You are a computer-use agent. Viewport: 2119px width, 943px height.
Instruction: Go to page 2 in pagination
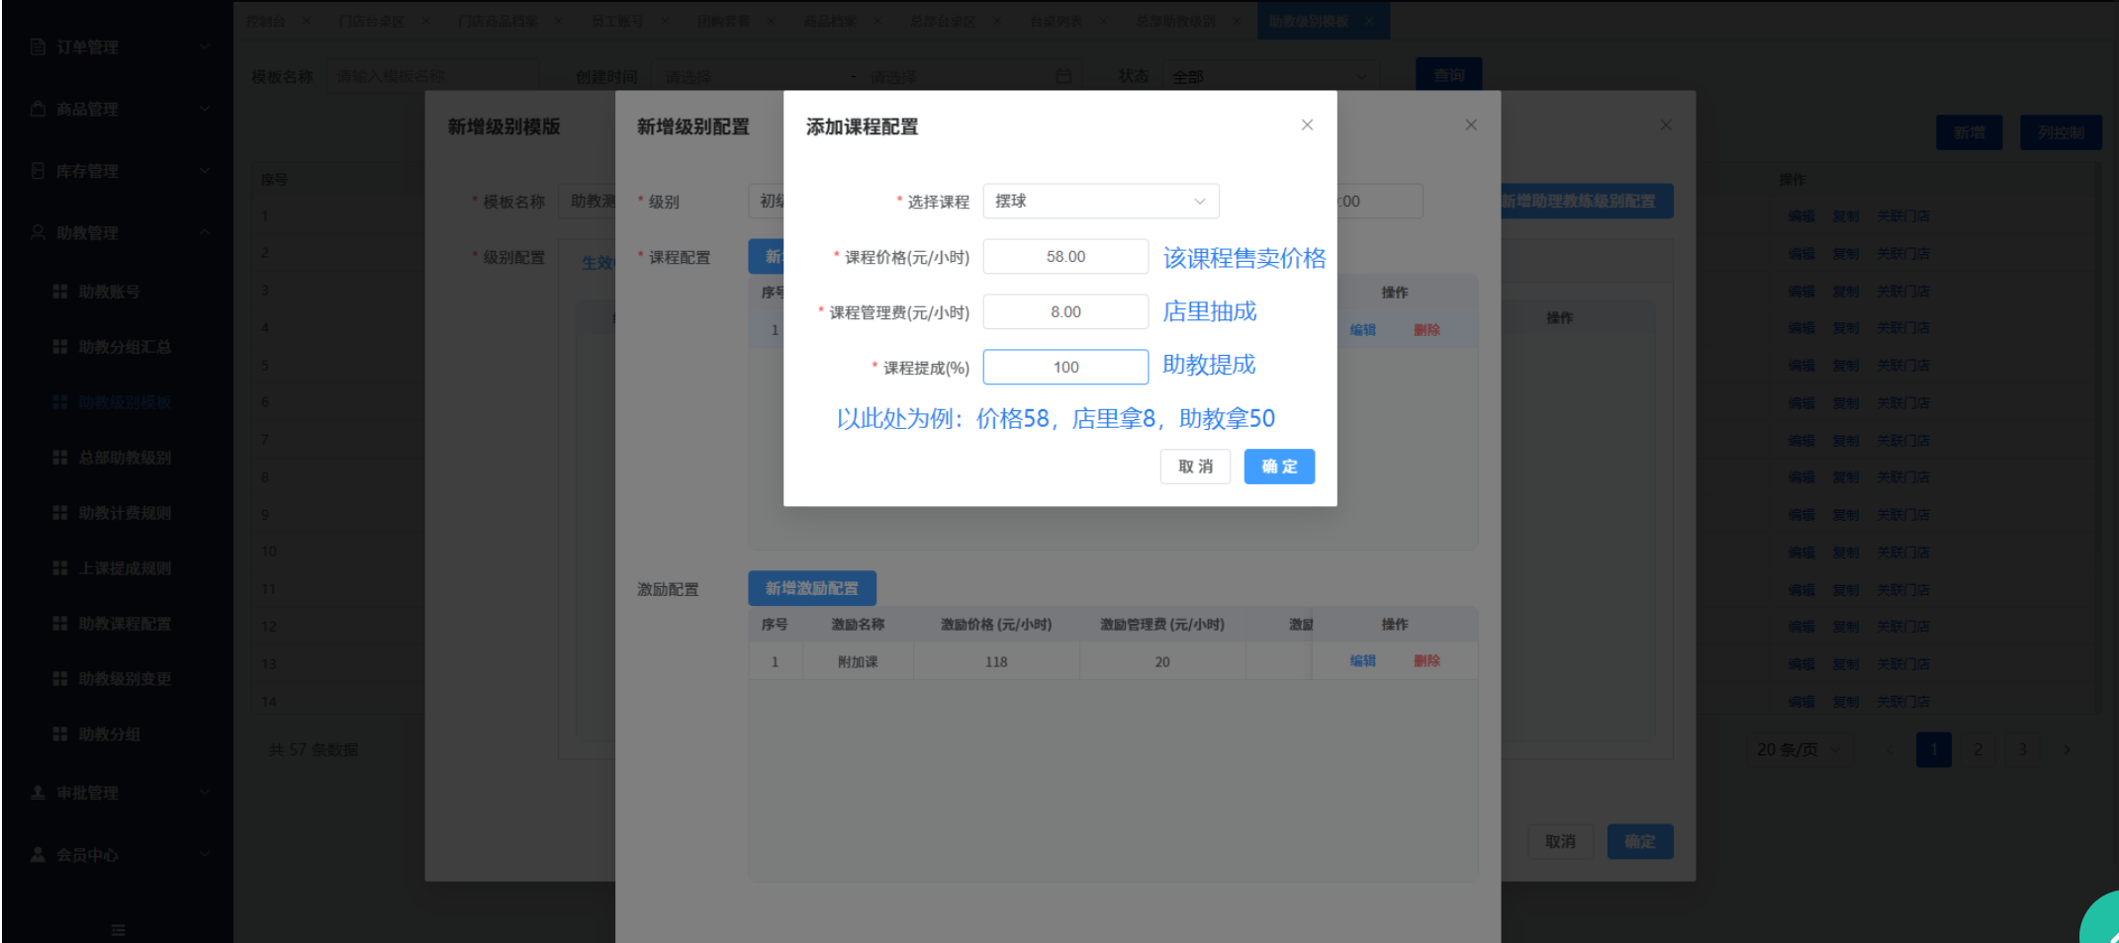click(x=1978, y=750)
